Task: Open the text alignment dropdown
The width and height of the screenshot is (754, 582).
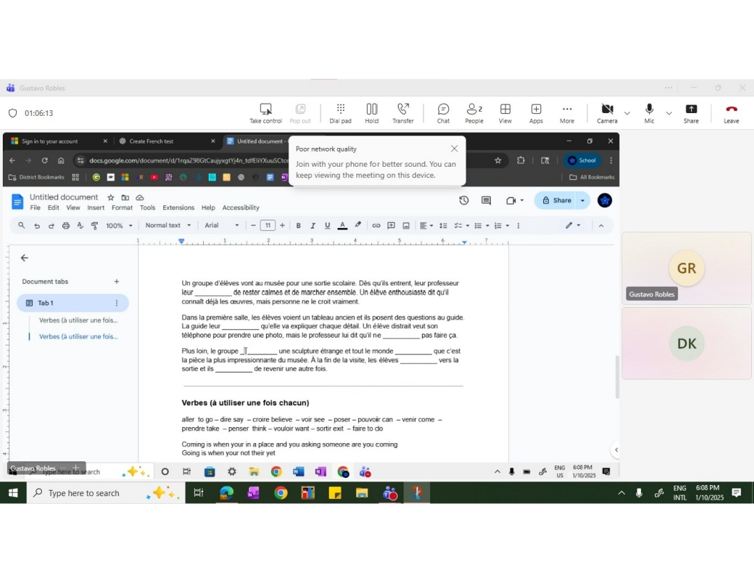Action: point(426,225)
